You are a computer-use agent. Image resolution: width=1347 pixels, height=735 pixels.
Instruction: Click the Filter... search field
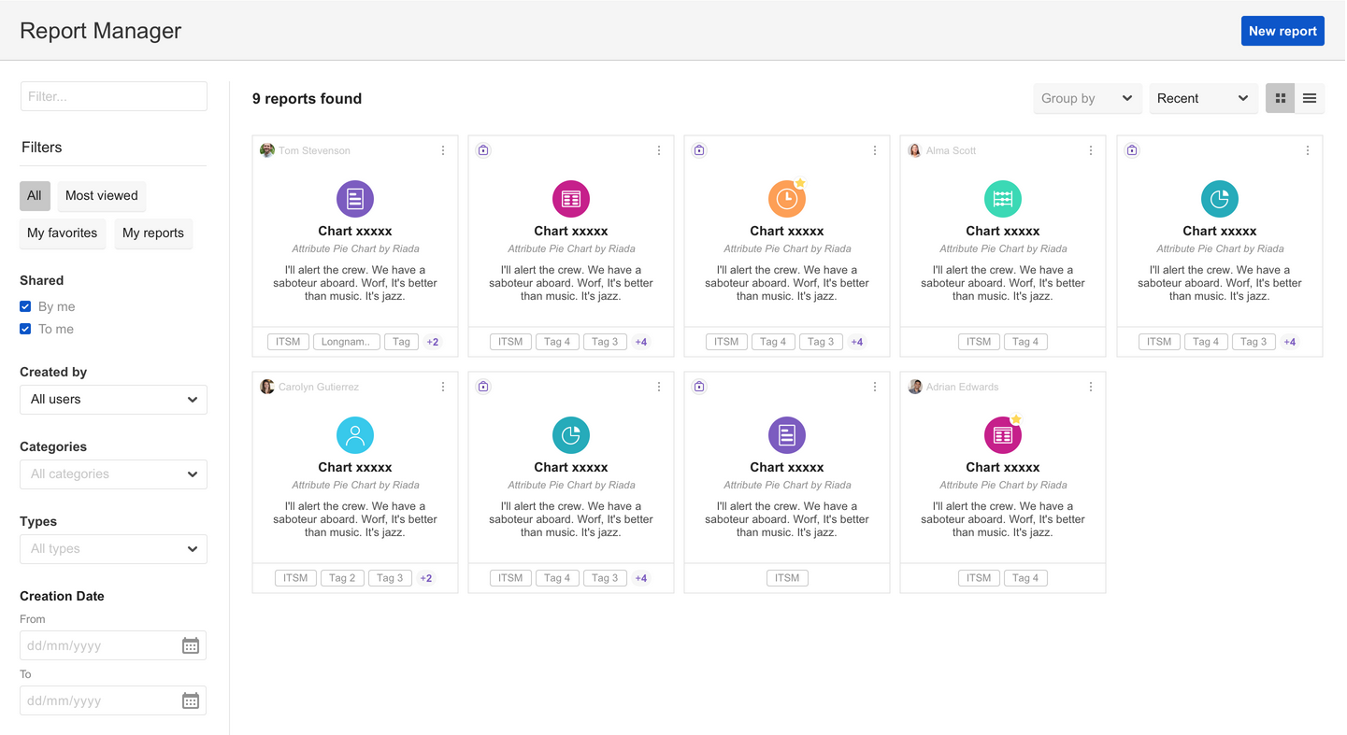click(113, 96)
